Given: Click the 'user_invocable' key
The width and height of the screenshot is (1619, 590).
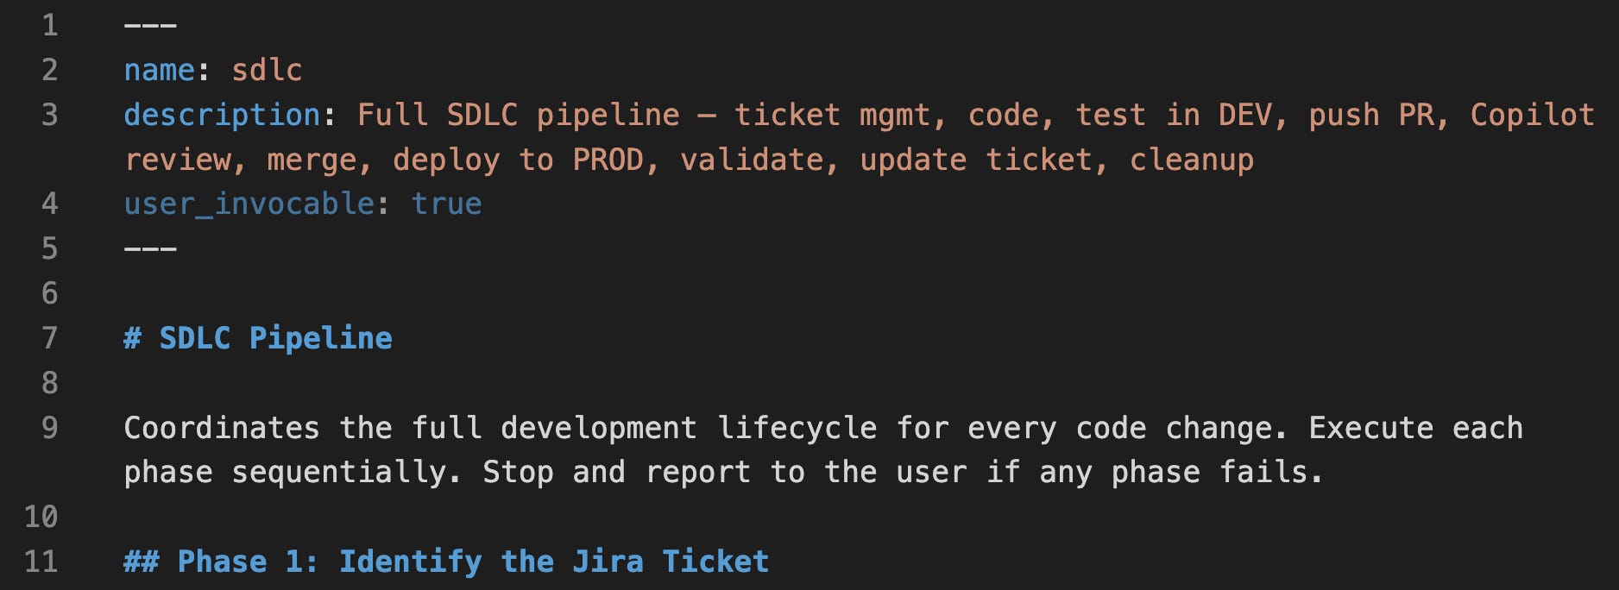Looking at the screenshot, I should pyautogui.click(x=249, y=204).
